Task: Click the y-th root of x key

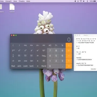Action: (32, 56)
